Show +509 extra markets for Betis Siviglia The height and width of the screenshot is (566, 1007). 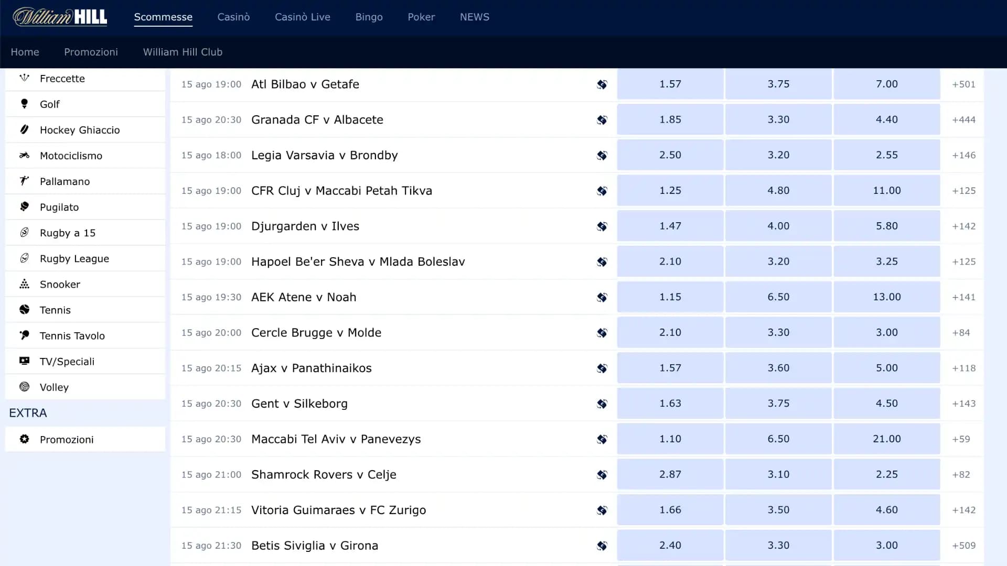coord(963,546)
